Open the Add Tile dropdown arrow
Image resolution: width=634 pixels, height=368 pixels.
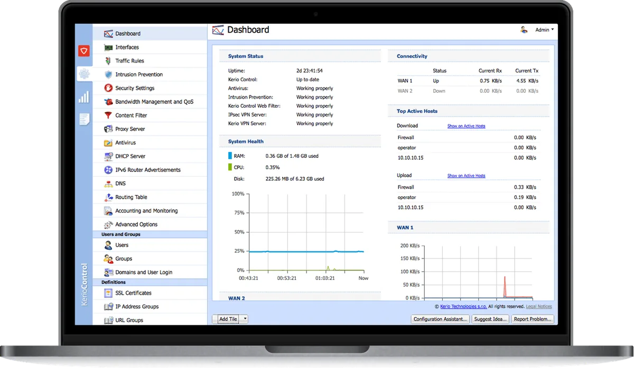click(245, 319)
